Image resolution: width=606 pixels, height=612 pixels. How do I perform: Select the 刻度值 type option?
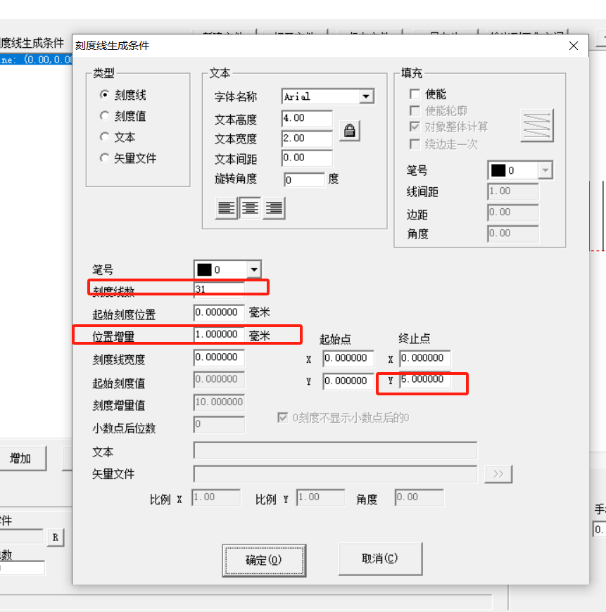pos(104,116)
